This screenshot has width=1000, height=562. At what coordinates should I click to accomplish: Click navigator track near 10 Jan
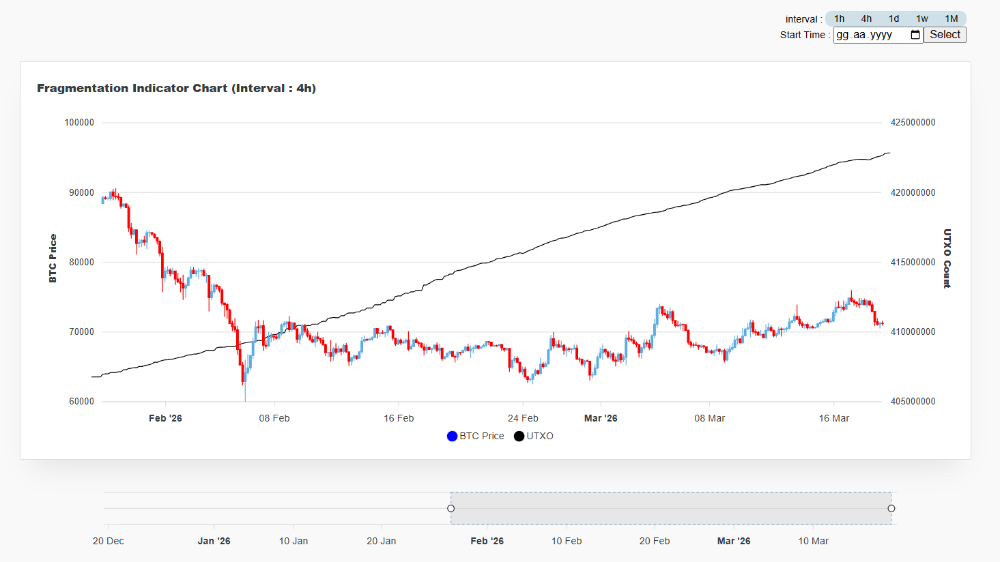pos(294,508)
